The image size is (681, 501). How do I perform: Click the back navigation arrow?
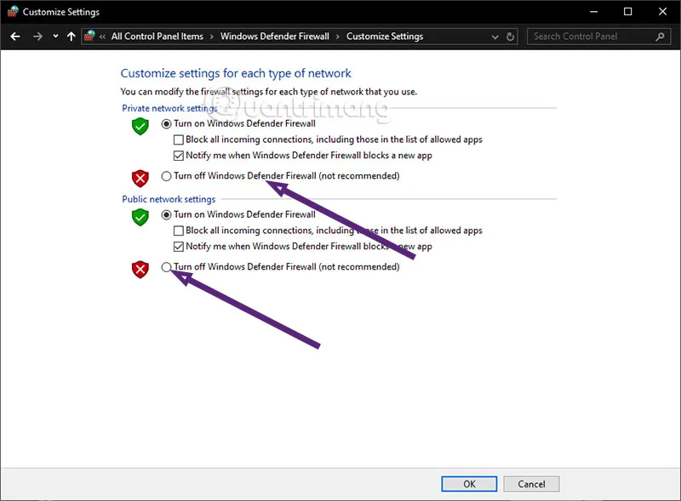point(14,36)
